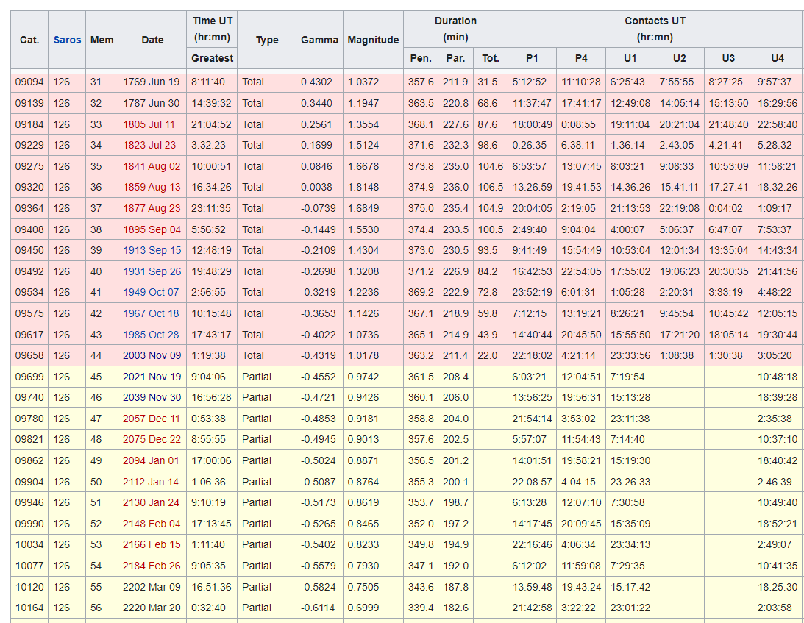804x623 pixels.
Task: Open the Saros link in table header
Action: [67, 40]
